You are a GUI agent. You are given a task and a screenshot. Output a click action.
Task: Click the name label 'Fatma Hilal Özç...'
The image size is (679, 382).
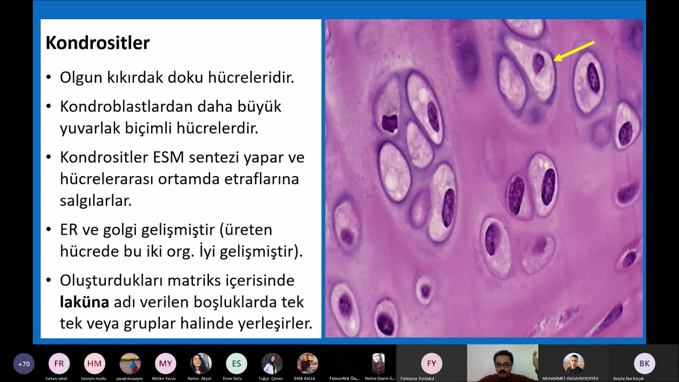[x=345, y=378]
